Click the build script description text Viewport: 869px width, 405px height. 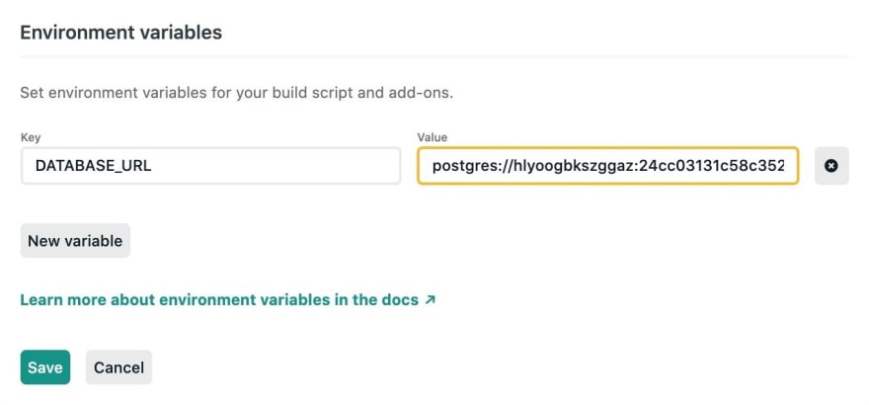pyautogui.click(x=237, y=93)
